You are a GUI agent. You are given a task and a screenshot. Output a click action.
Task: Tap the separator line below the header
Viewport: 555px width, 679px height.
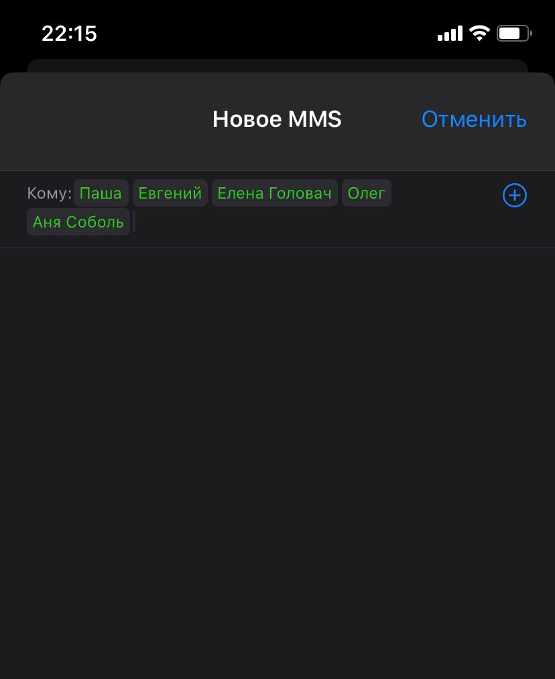pos(277,170)
